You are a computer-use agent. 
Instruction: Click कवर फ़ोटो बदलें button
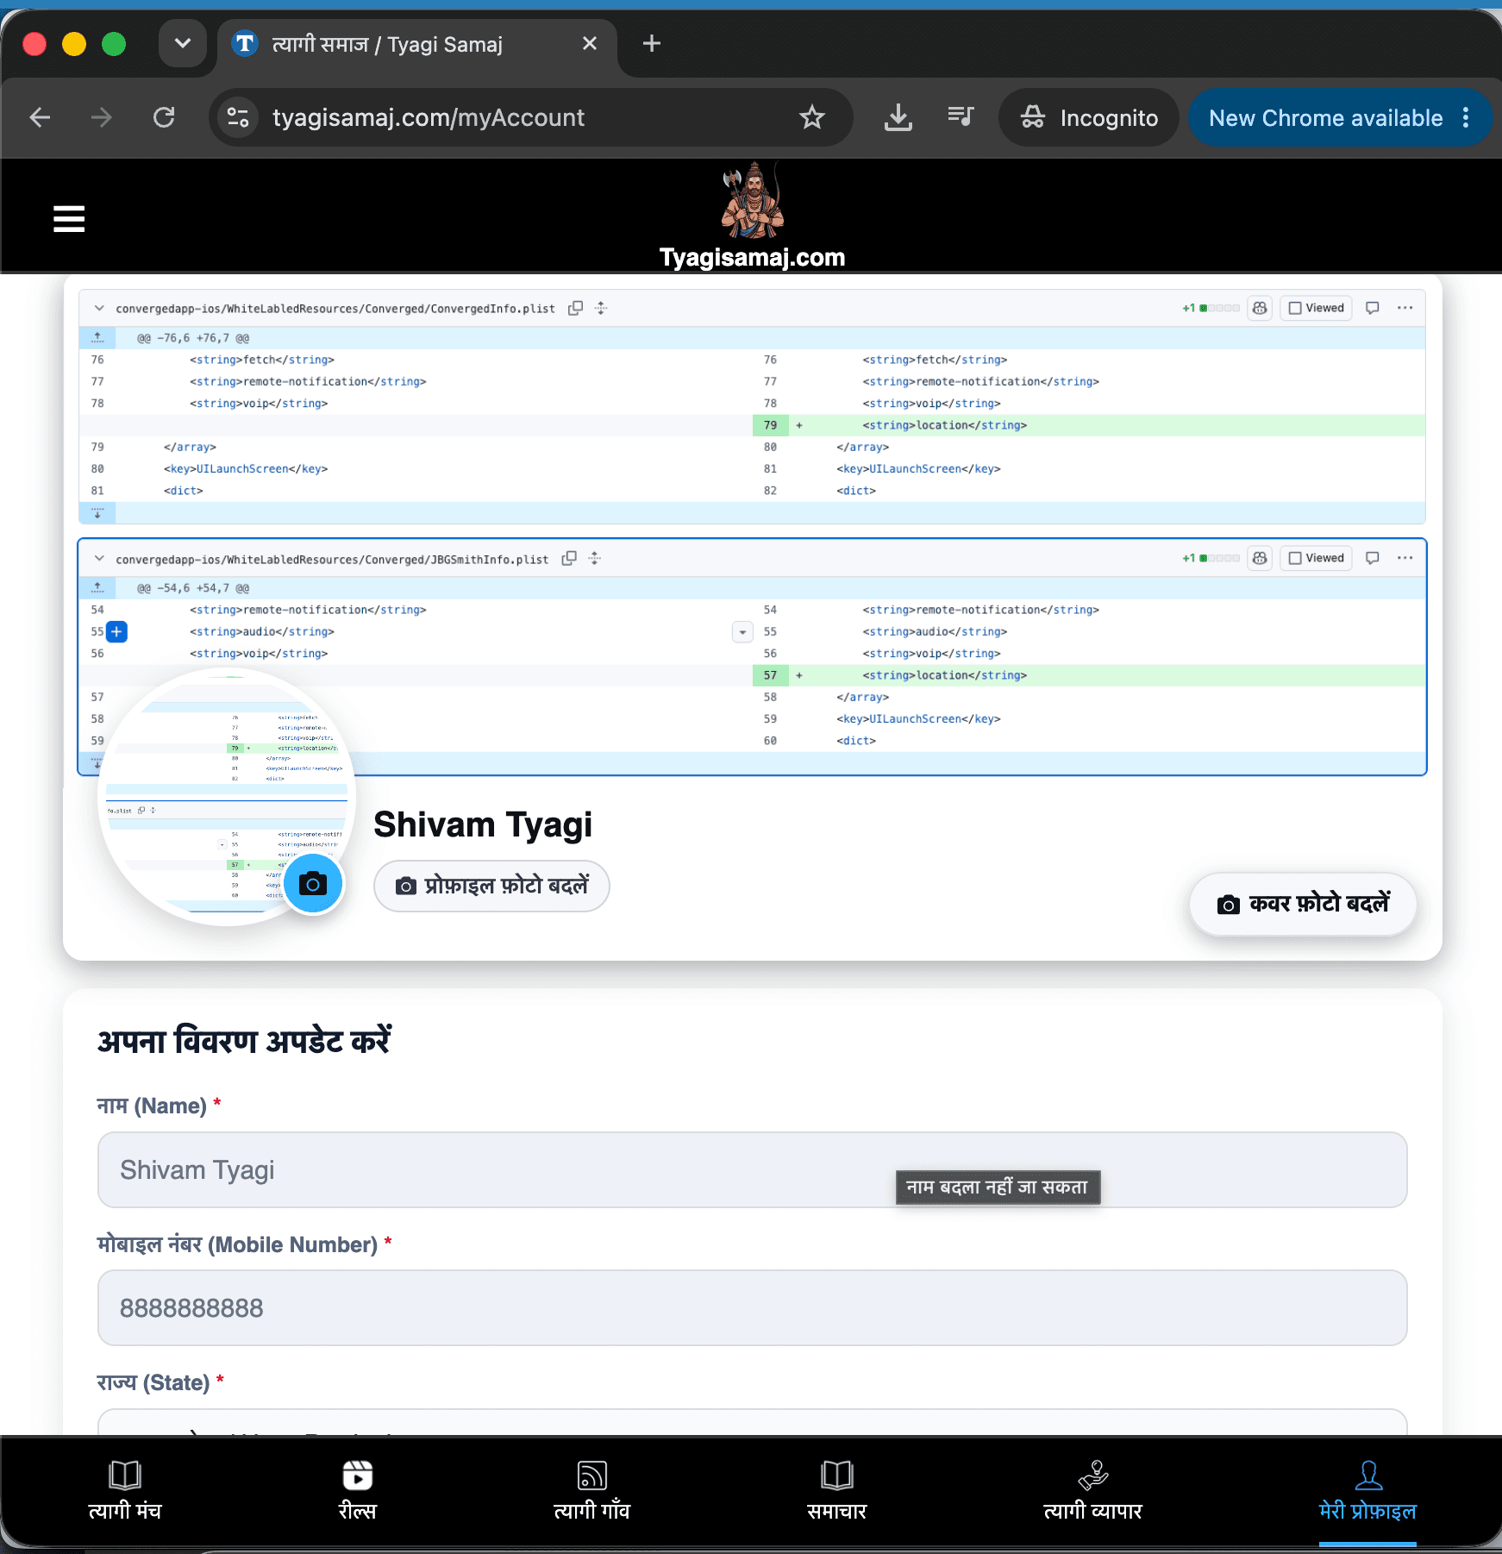coord(1303,904)
